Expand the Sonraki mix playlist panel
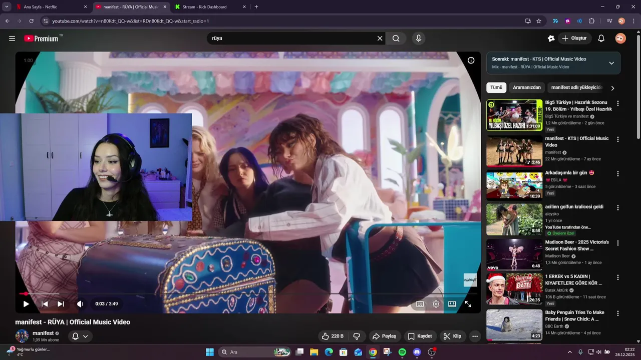Screen dimensions: 641x360 [x=611, y=63]
